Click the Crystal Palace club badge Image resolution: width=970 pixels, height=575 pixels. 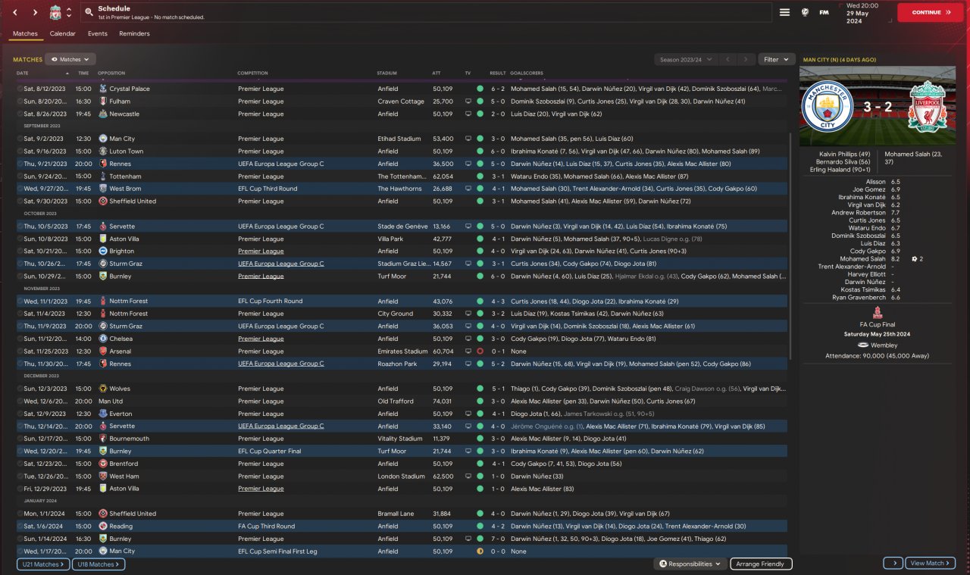click(102, 89)
